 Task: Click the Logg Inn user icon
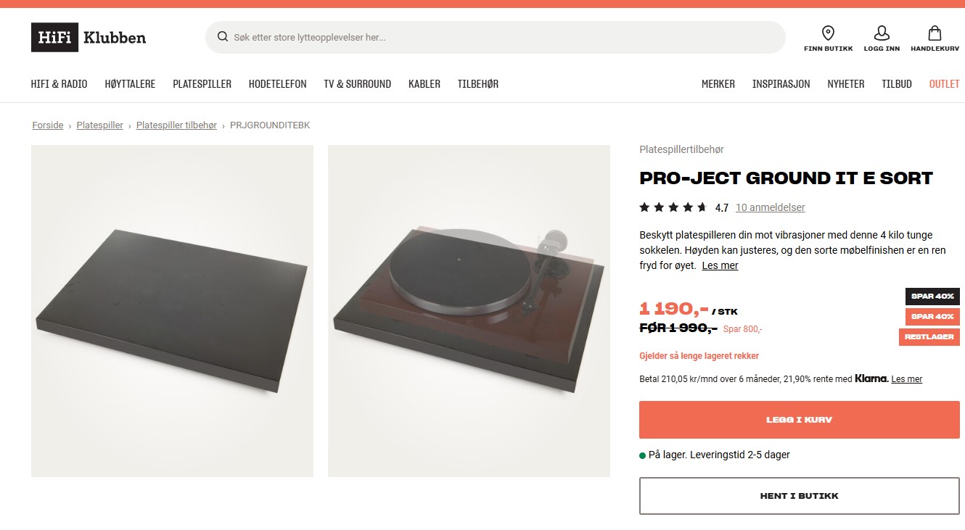[x=882, y=33]
